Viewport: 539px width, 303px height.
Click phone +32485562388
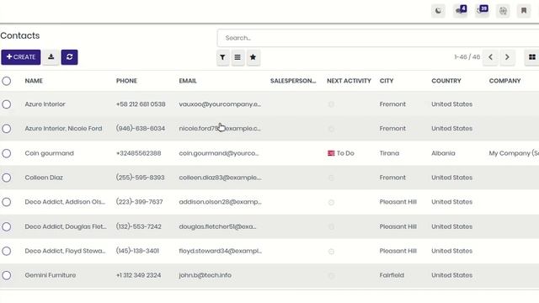138,153
